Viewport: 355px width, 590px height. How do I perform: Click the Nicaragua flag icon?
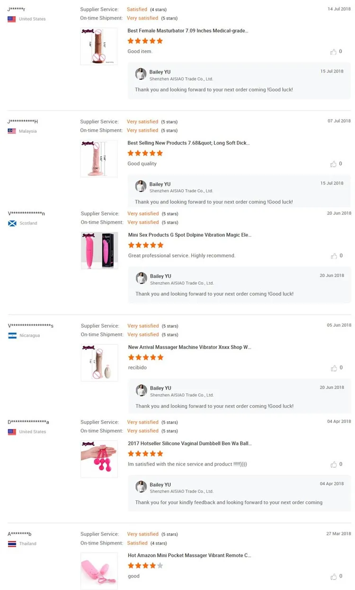click(x=12, y=336)
